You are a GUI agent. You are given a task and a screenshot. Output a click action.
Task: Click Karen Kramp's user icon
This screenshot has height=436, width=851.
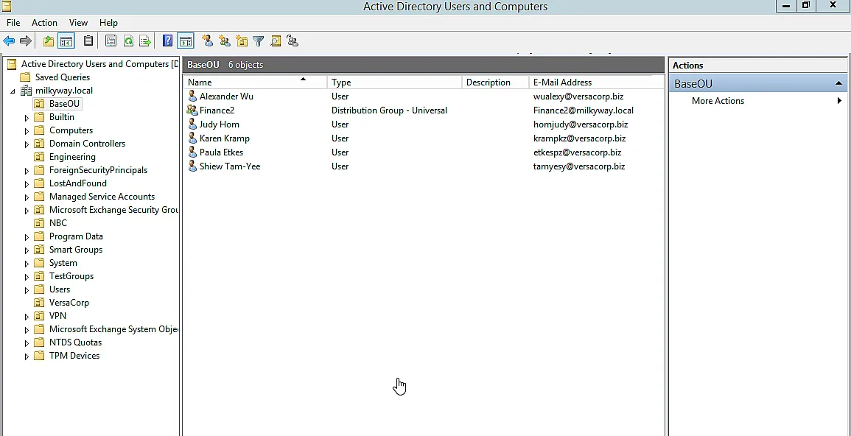[192, 138]
